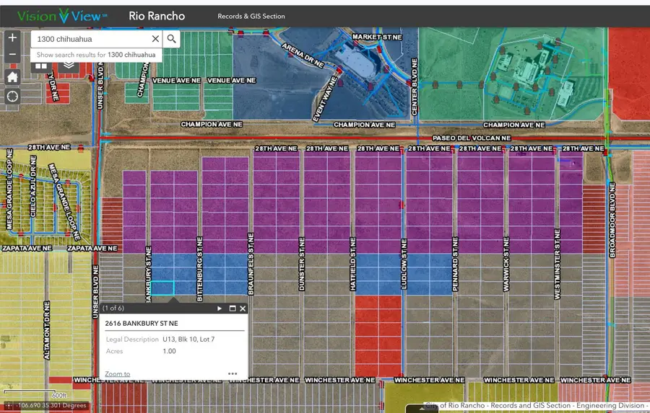Click the Vision View logo
650x413 pixels.
click(61, 15)
